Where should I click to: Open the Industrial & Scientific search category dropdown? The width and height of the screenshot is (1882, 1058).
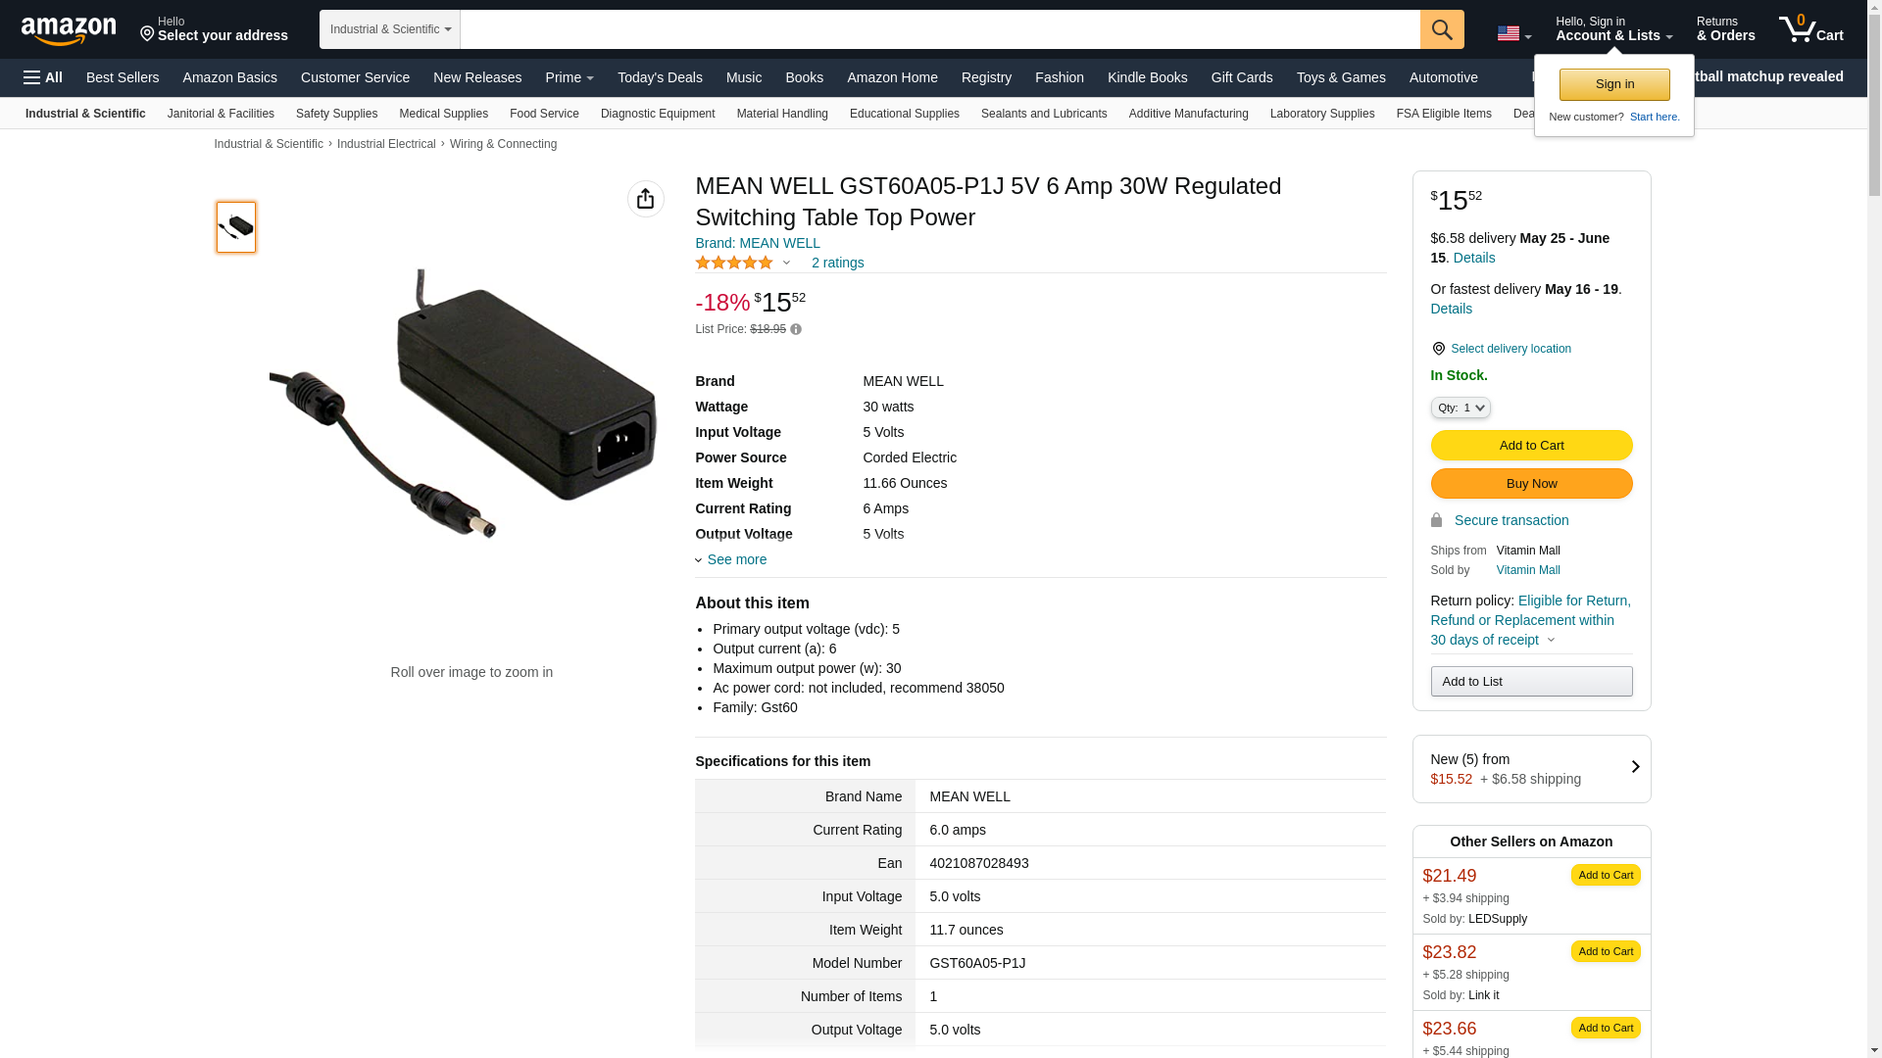click(389, 29)
